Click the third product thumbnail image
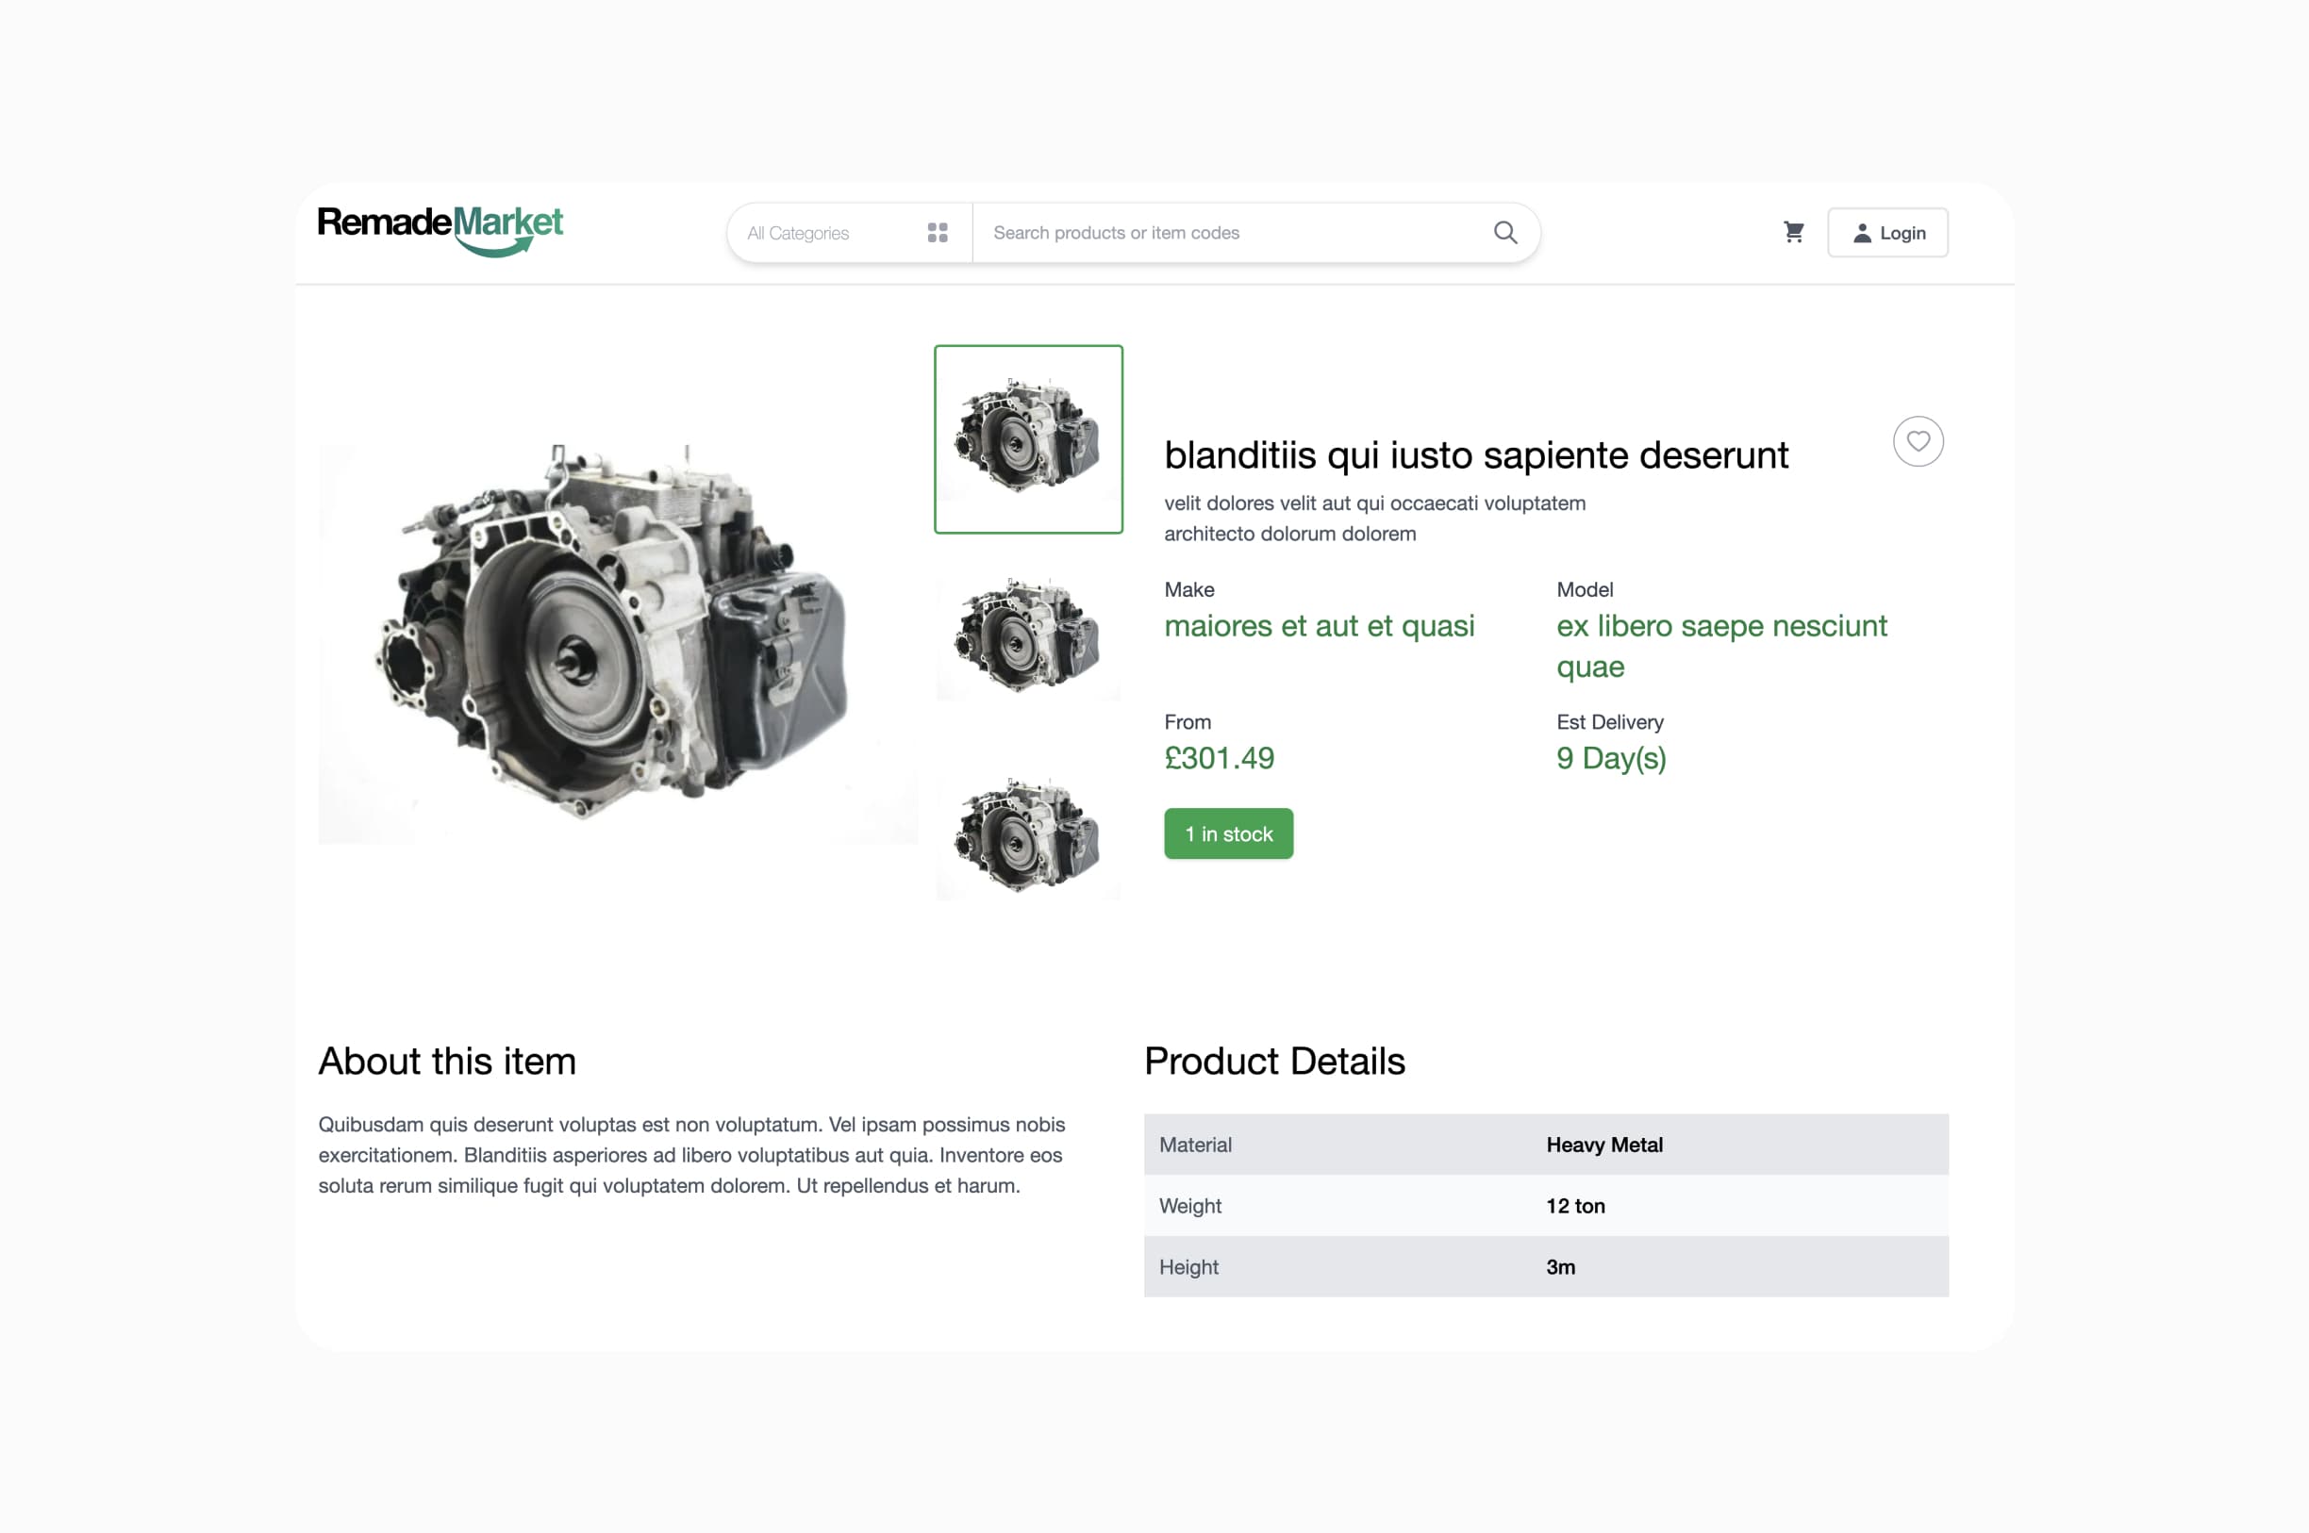This screenshot has height=1533, width=2309. (1029, 832)
